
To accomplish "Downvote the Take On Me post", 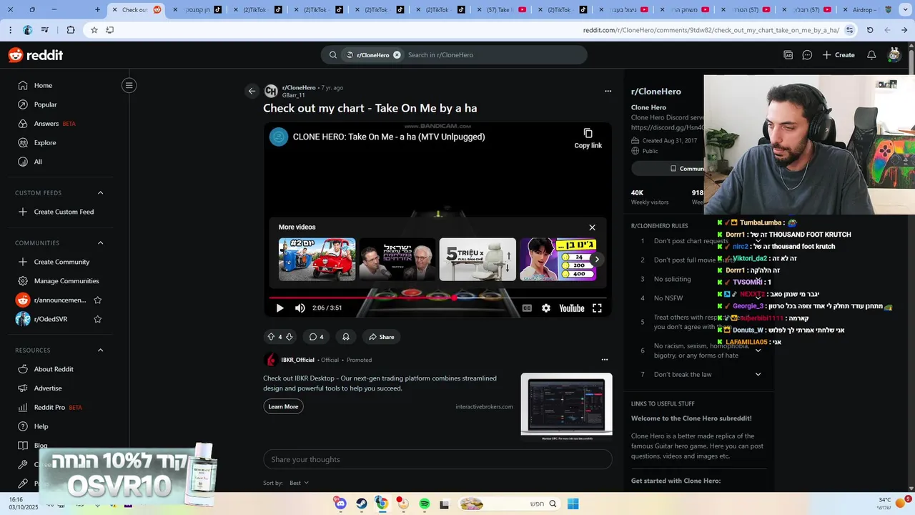I will coord(290,337).
